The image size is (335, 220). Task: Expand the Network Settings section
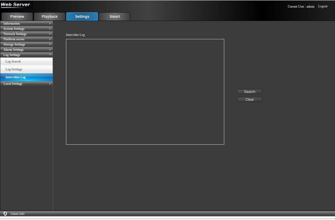tap(26, 34)
